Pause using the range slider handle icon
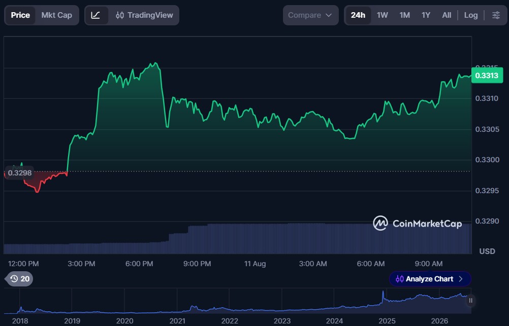 (471, 301)
